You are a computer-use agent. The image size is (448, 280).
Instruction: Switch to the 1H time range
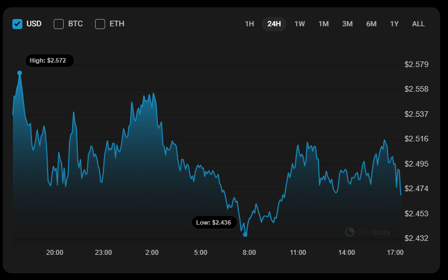(x=249, y=23)
